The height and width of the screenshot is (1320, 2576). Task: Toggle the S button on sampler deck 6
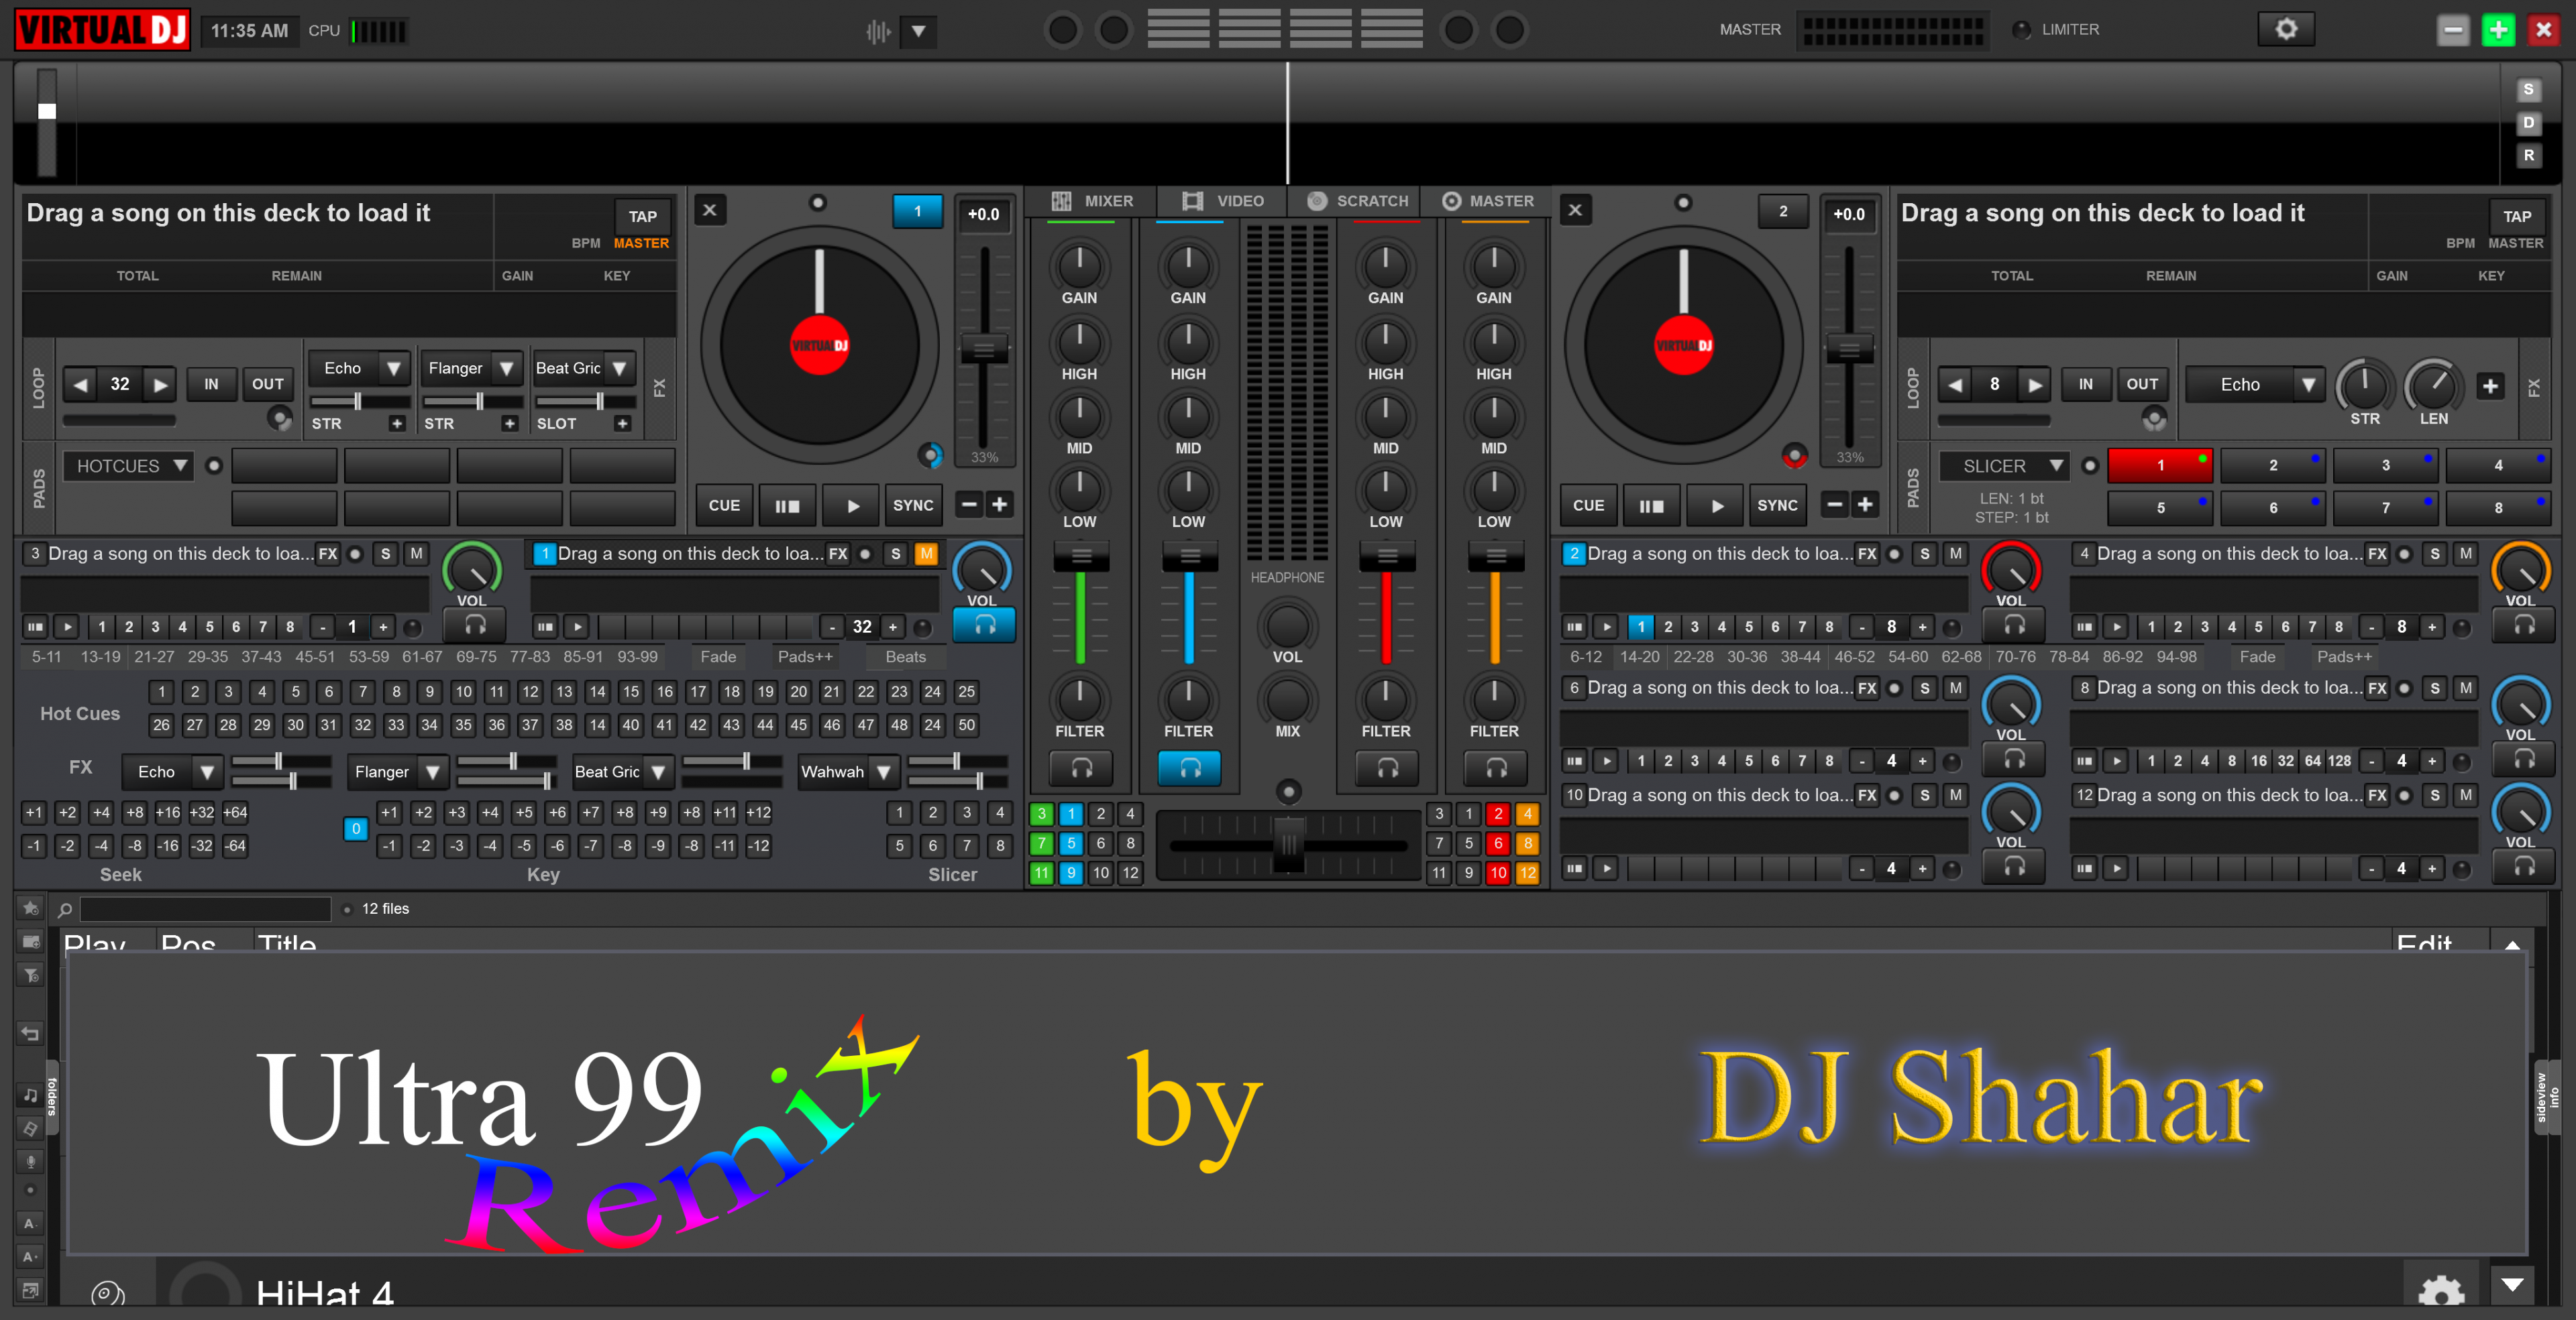[1924, 687]
